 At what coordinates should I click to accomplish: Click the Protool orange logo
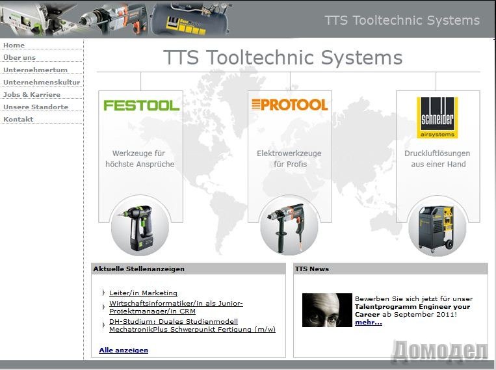[x=289, y=104]
